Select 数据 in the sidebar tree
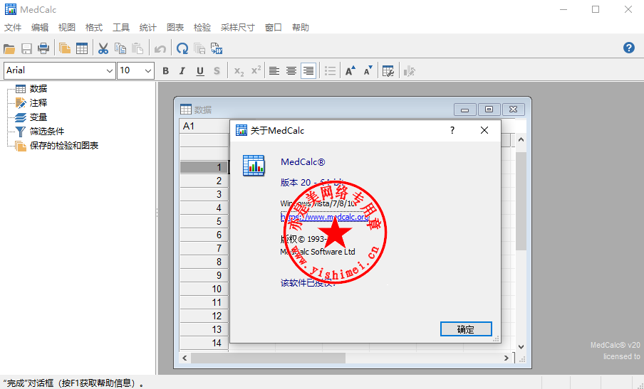The image size is (644, 389). 38,89
